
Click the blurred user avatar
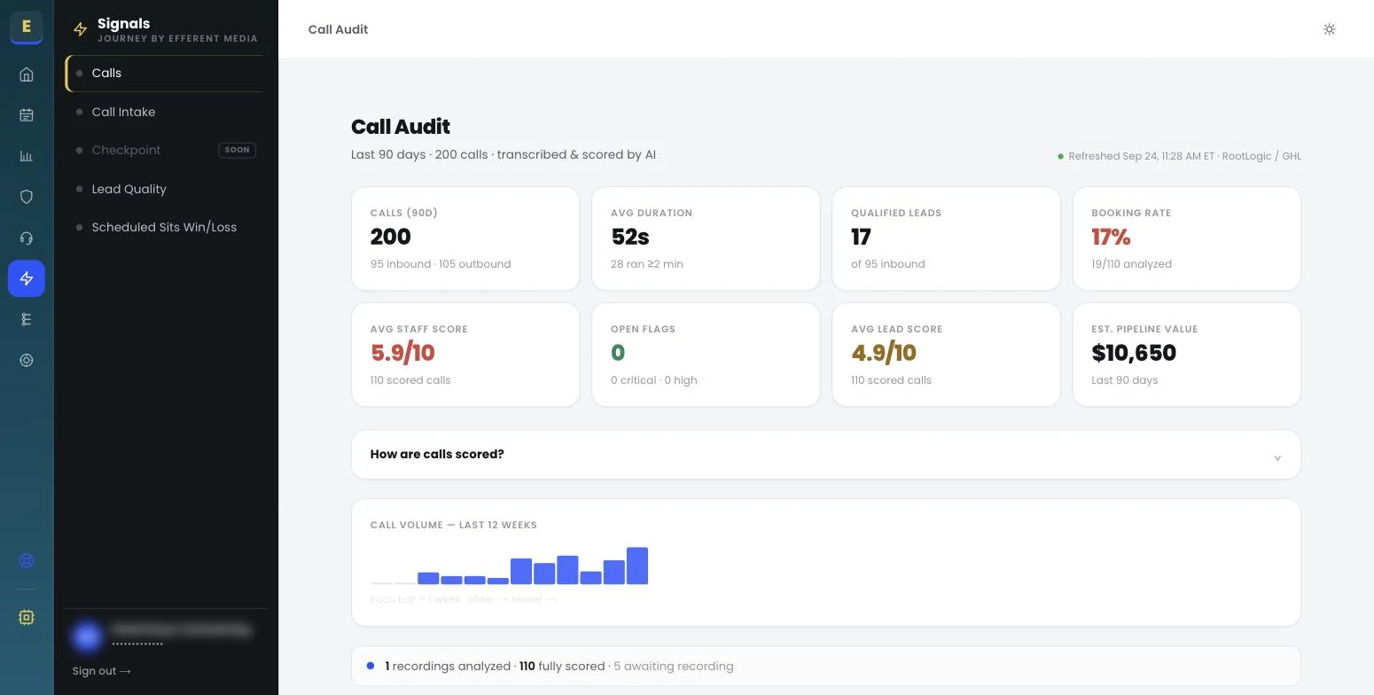87,636
